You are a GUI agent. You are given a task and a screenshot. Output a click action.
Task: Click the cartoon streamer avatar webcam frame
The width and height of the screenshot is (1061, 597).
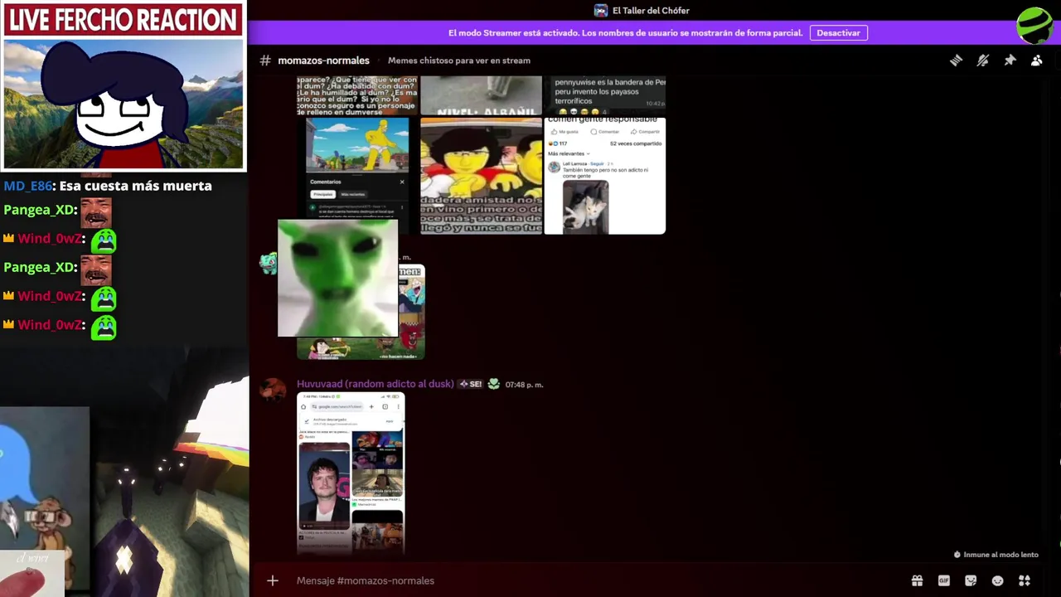point(123,104)
